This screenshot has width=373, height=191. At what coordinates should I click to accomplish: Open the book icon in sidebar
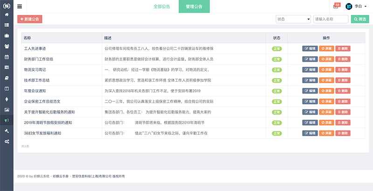(7, 78)
